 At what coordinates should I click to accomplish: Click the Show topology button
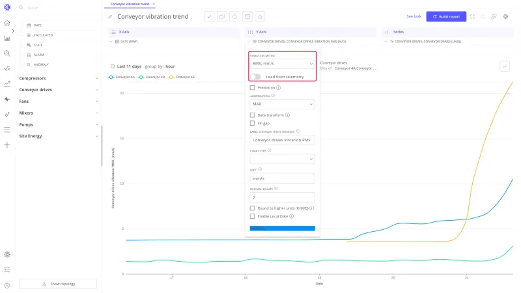pyautogui.click(x=58, y=284)
